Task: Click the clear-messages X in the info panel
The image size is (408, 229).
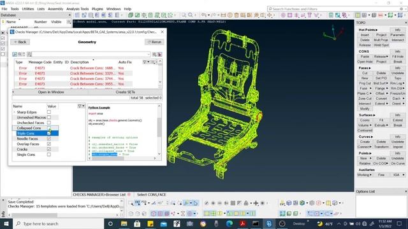Action: (3, 201)
